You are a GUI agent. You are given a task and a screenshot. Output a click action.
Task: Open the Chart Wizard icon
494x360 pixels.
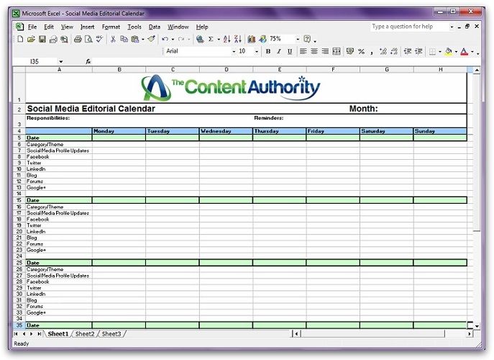[x=252, y=39]
